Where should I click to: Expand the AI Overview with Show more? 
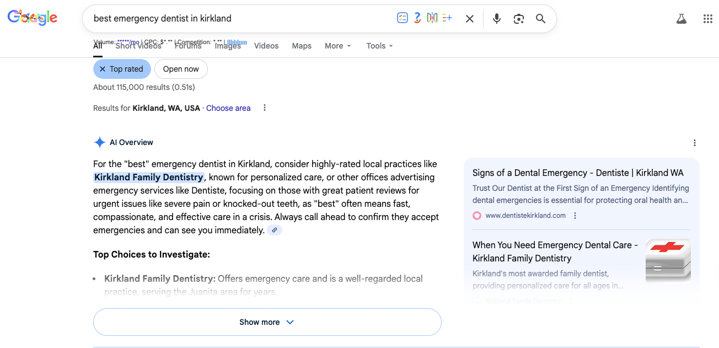pos(267,322)
